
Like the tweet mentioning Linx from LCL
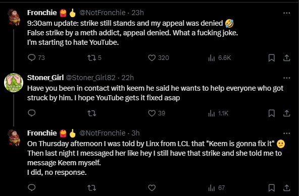coord(152,188)
